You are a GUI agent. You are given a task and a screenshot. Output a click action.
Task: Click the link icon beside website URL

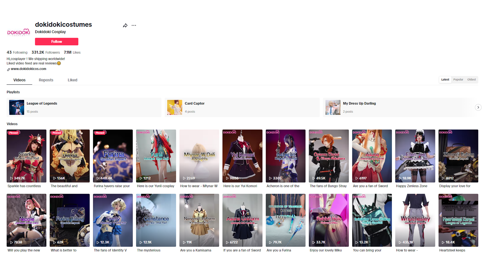pyautogui.click(x=8, y=70)
